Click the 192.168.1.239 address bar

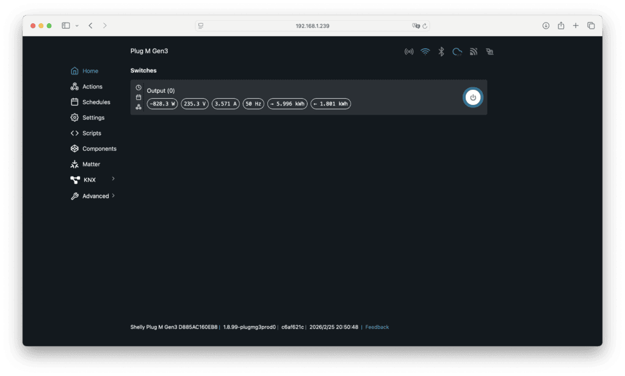tap(312, 26)
